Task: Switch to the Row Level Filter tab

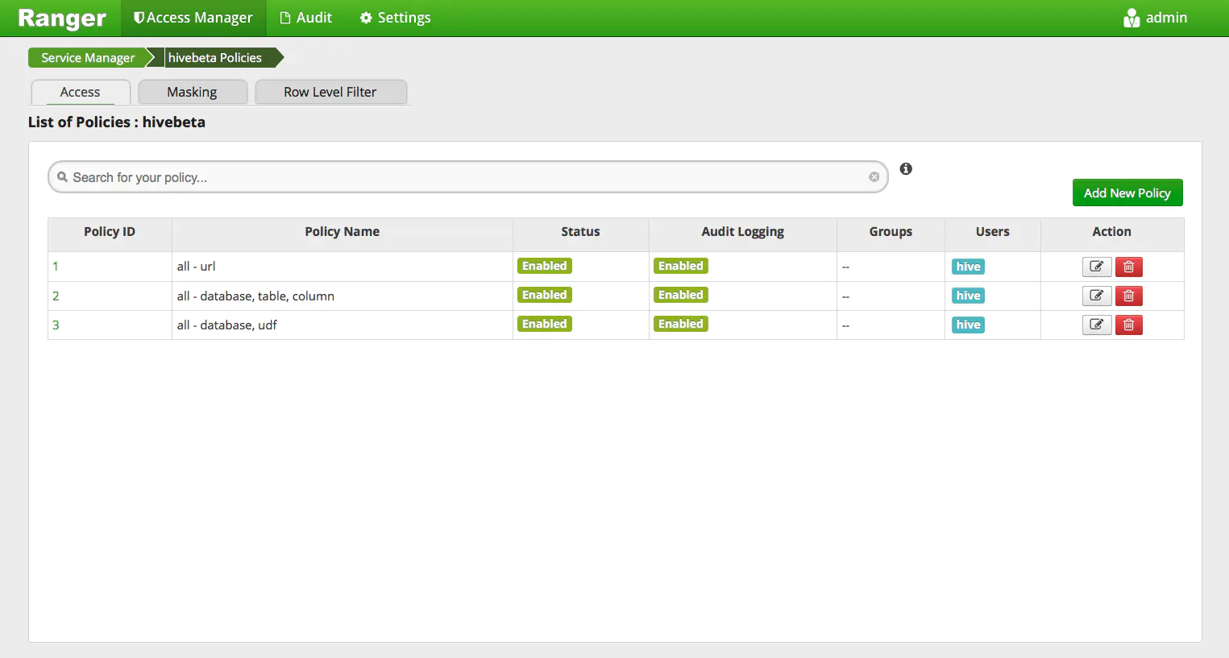Action: point(330,92)
